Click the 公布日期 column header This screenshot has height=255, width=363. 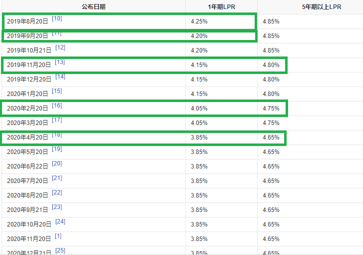coord(93,7)
